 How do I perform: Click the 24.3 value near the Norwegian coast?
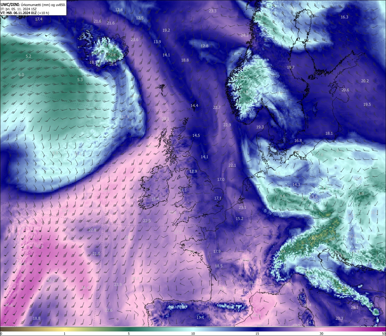pos(245,35)
